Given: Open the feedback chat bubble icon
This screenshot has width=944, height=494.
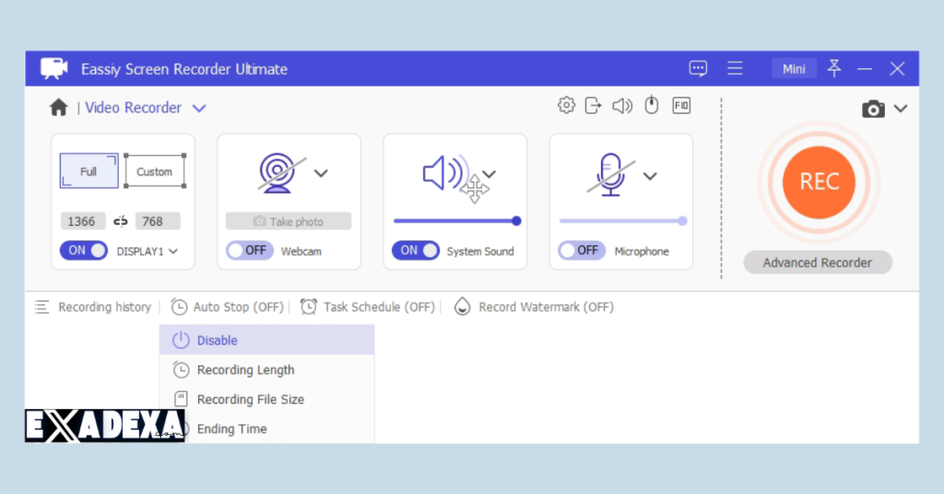Looking at the screenshot, I should point(698,68).
